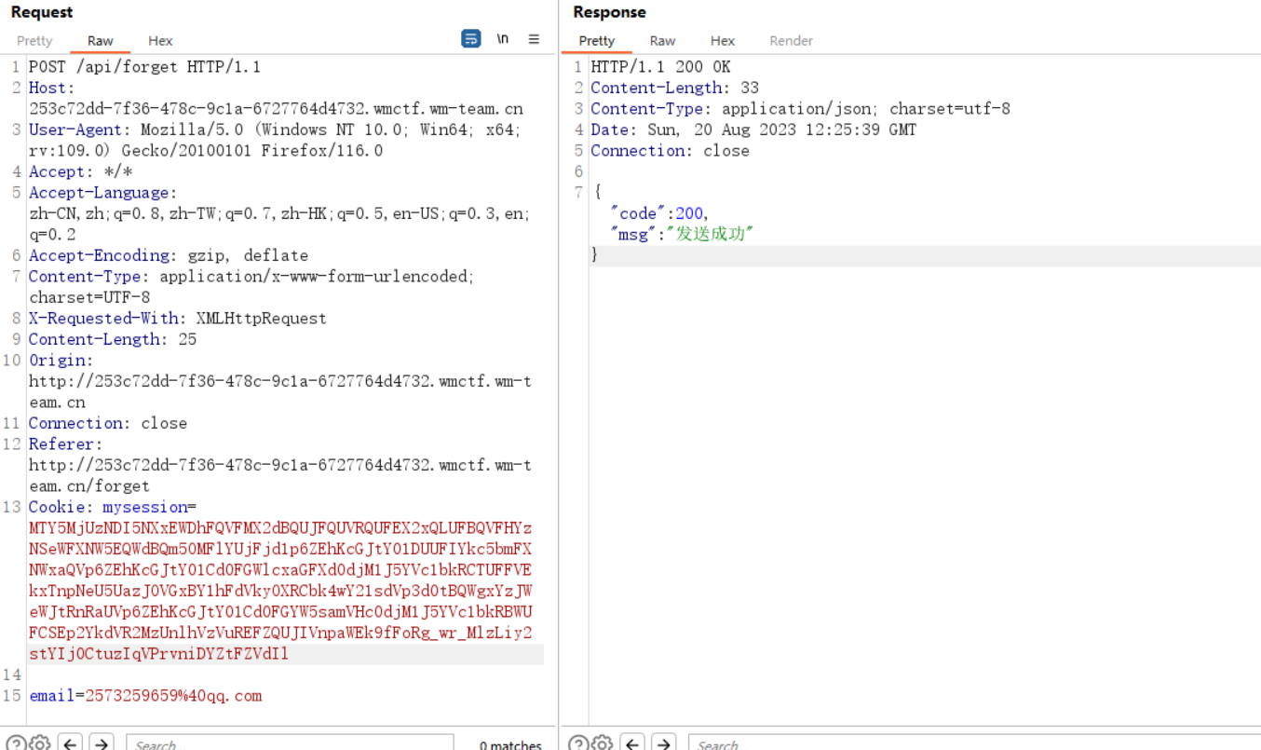Click the request 'Content-Length: 25' line
Viewport: 1261px width, 750px height.
113,339
